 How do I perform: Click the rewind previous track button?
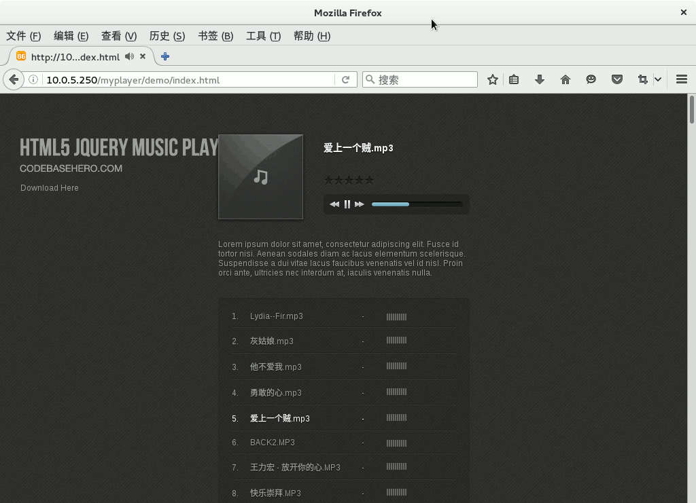[x=334, y=204]
